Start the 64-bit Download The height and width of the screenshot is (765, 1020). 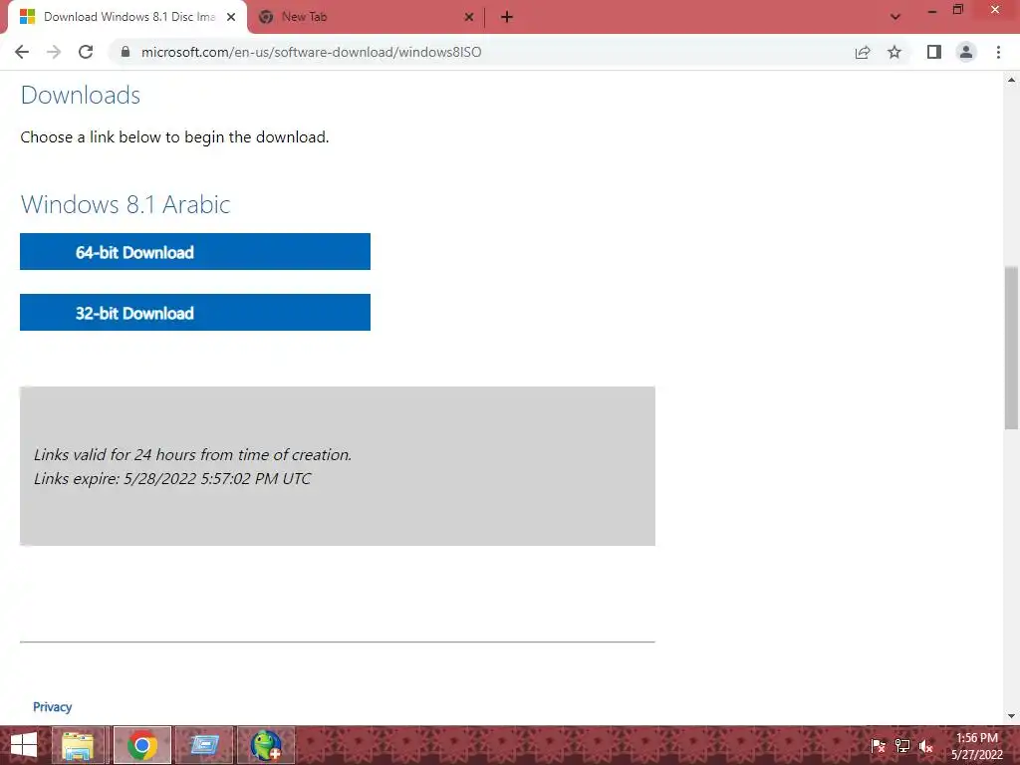tap(195, 252)
